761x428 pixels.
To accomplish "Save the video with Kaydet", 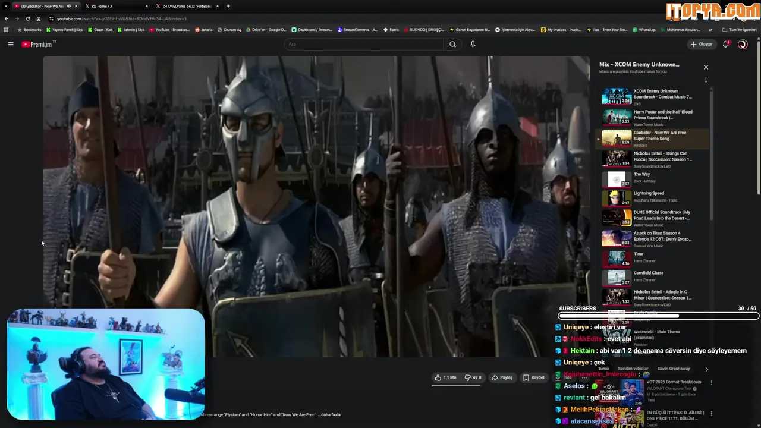I will (x=533, y=377).
